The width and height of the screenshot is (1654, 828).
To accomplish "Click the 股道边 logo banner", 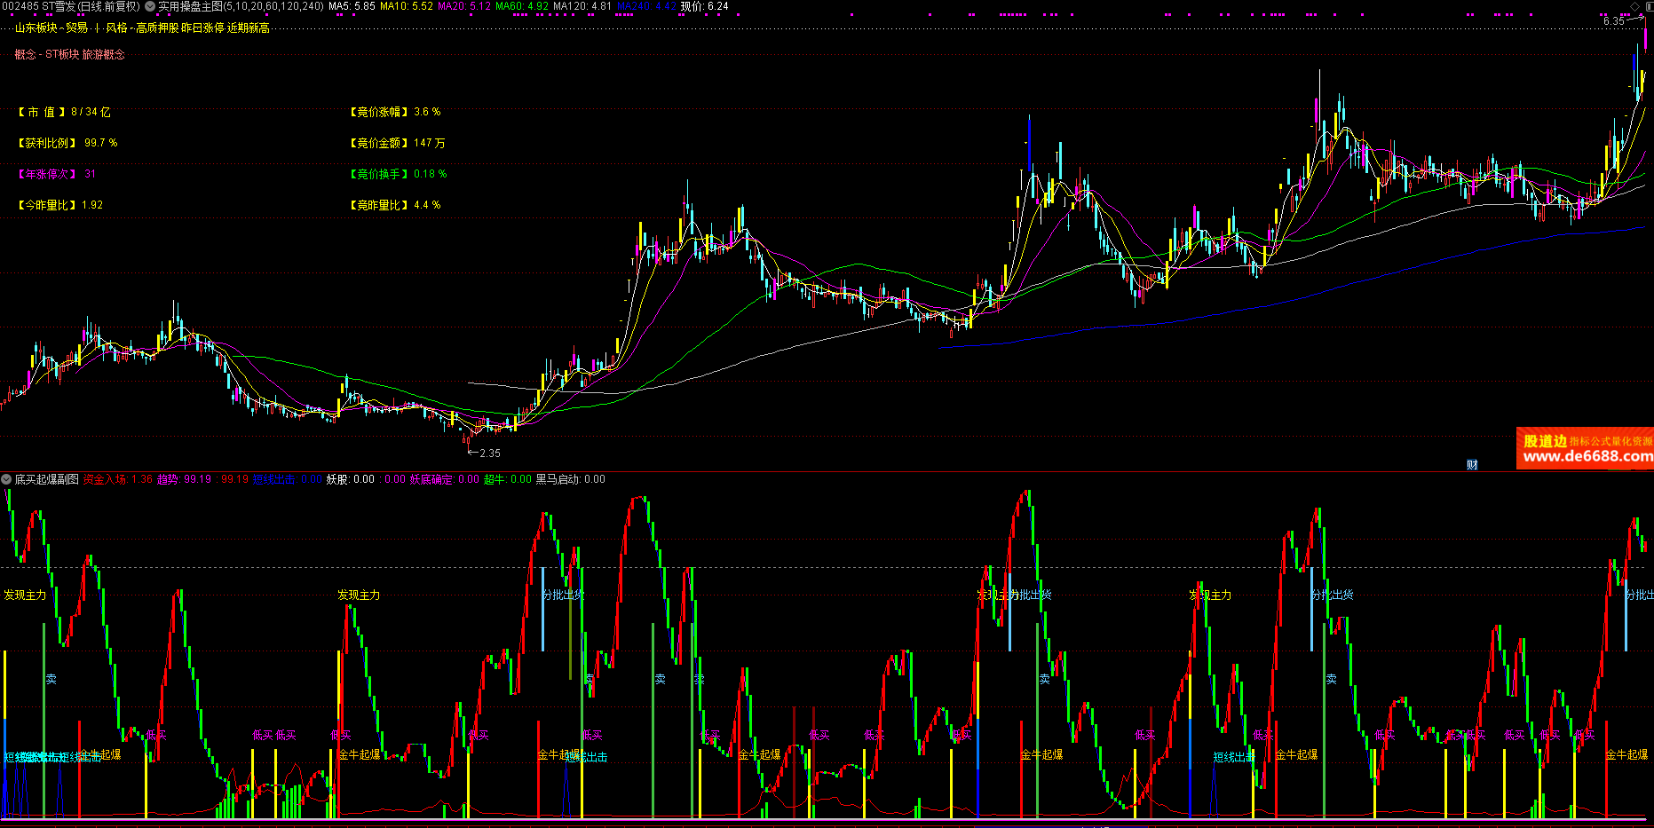I will click(1585, 448).
